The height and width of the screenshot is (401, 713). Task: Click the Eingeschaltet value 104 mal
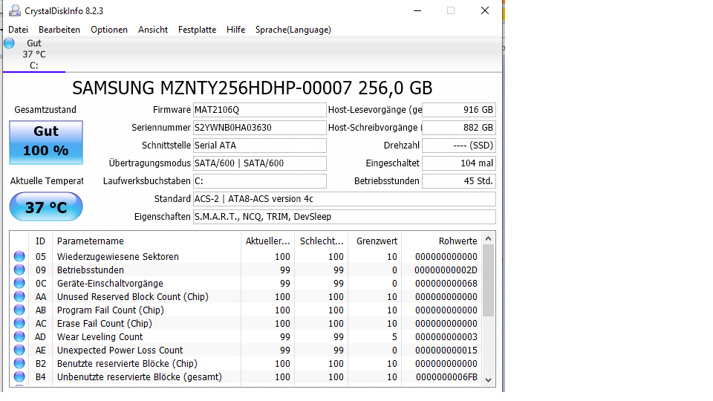coord(459,163)
